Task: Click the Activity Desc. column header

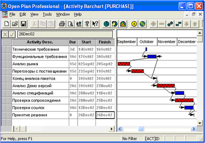Action: click(x=40, y=42)
